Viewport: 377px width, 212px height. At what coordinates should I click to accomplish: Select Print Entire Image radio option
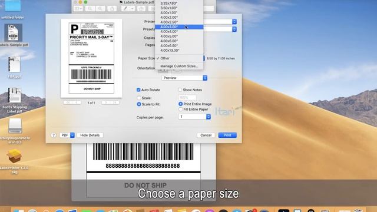181,104
